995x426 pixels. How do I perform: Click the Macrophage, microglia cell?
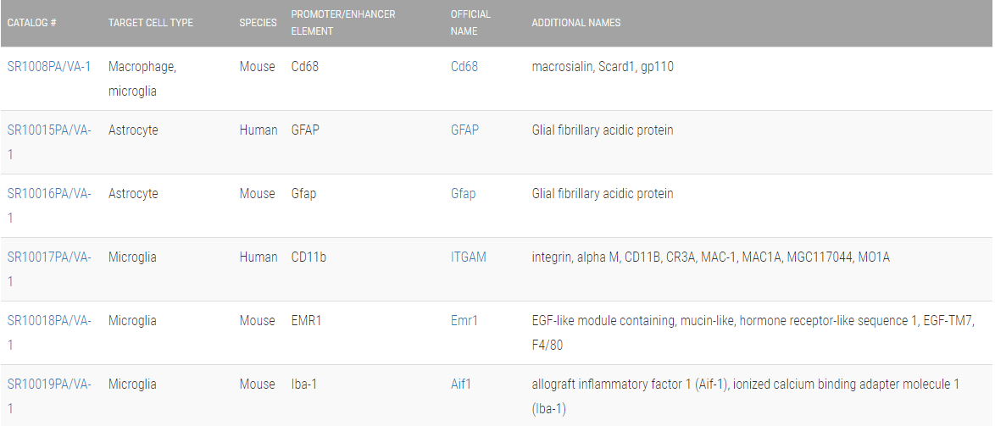pos(142,78)
